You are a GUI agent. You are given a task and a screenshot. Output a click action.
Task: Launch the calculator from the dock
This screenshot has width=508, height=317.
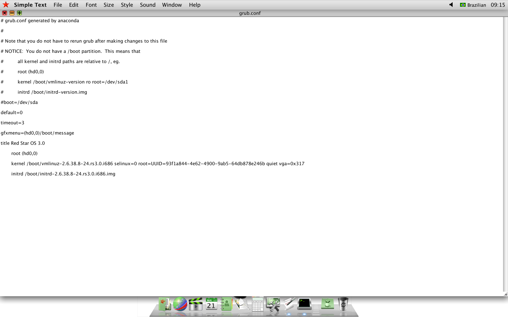point(258,304)
